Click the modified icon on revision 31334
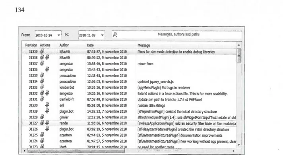Image resolution: width=283 pixels, height=155 pixels. 42,81
